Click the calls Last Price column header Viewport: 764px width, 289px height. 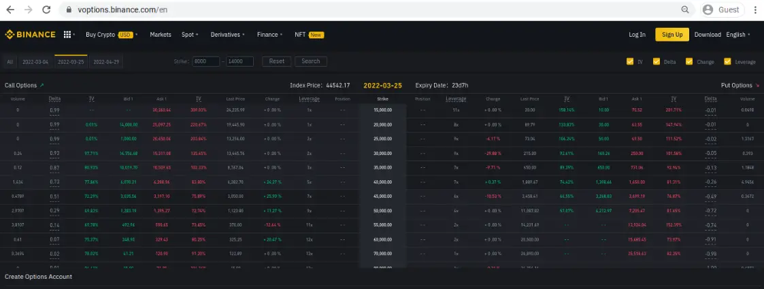235,99
